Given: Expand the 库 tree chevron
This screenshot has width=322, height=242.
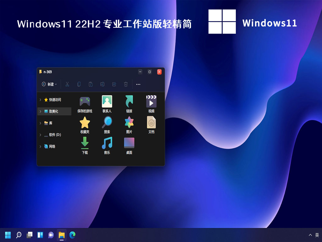Looking at the screenshot, I should coord(40,123).
